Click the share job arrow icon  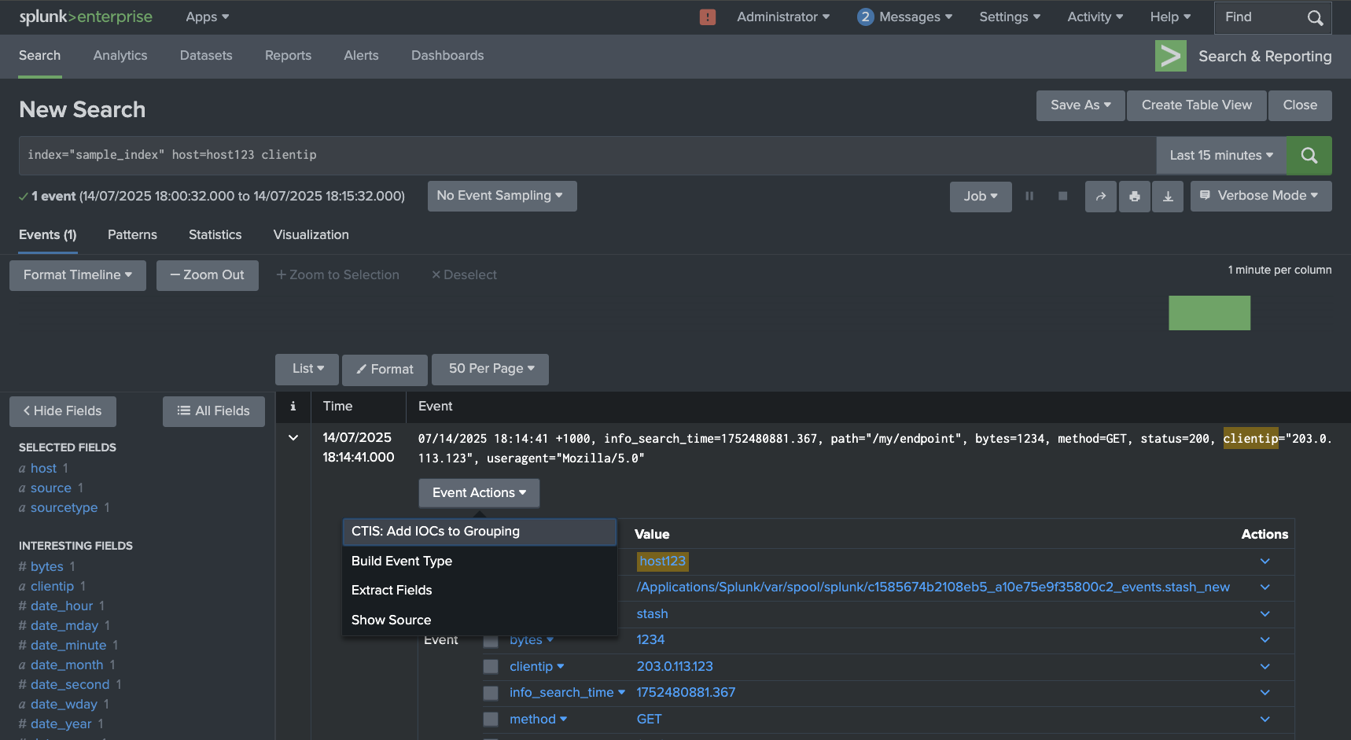point(1100,197)
